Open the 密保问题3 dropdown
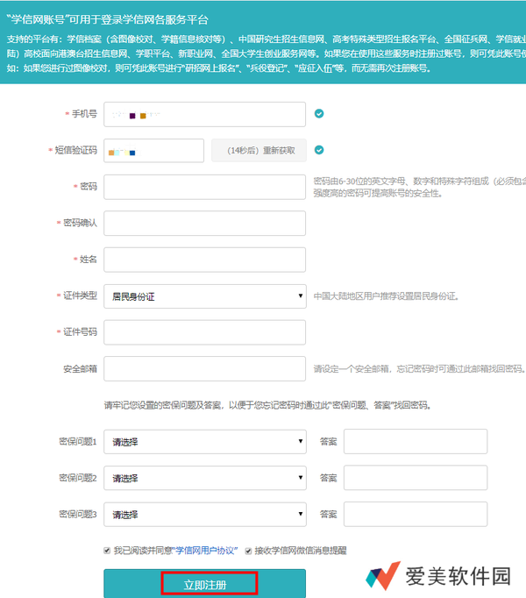Viewport: 526px width, 598px height. [205, 515]
